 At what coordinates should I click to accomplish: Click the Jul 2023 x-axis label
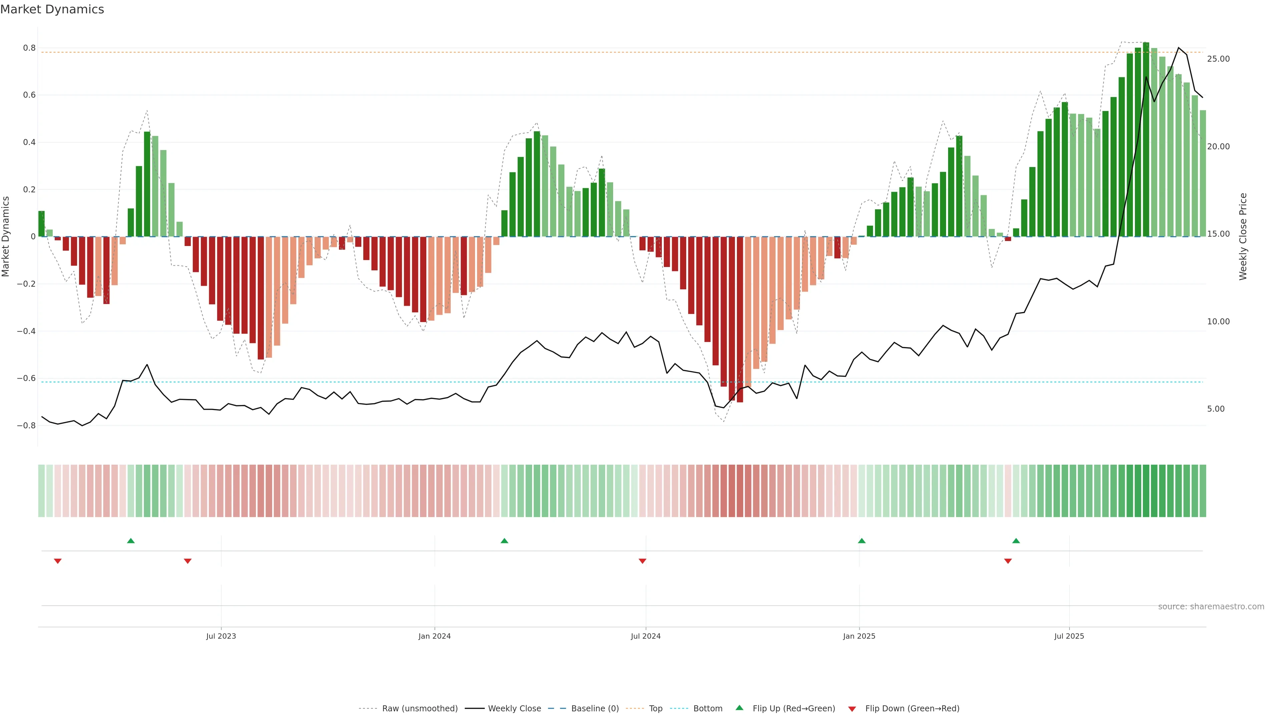[221, 636]
